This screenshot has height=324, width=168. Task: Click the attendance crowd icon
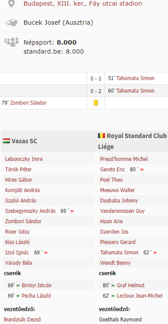[12, 42]
